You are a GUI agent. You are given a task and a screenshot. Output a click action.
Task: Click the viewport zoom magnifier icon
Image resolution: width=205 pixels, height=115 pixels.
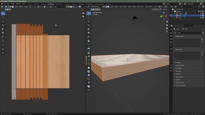(167, 22)
